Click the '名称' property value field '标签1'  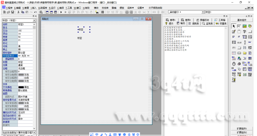pyautogui.click(x=25, y=24)
